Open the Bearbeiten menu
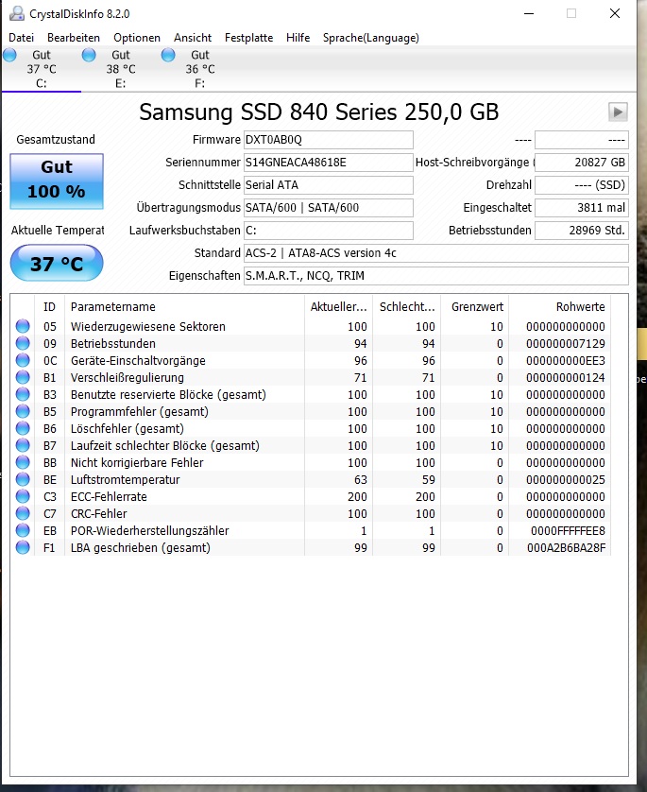This screenshot has width=647, height=792. [74, 38]
